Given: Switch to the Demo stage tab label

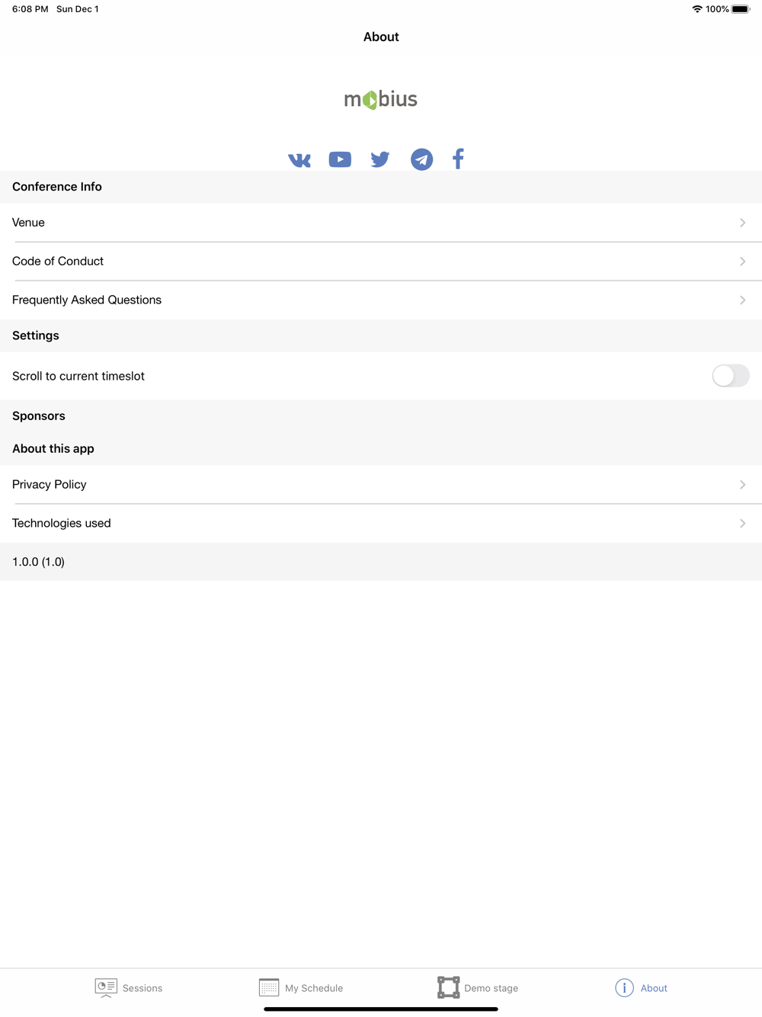Looking at the screenshot, I should click(x=491, y=988).
